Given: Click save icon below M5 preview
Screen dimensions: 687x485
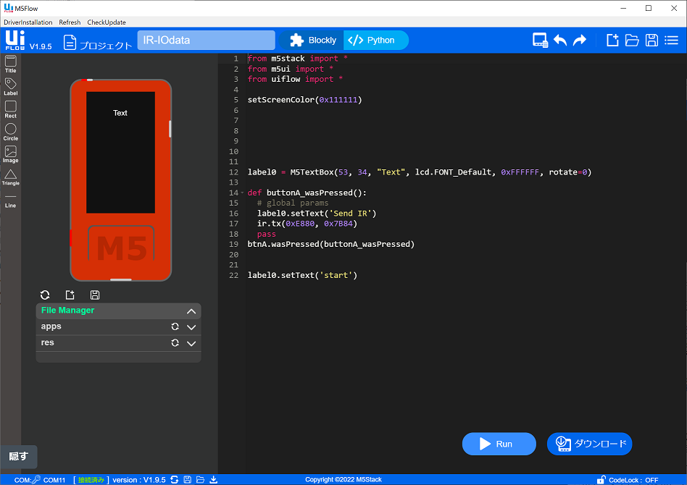Looking at the screenshot, I should (95, 295).
